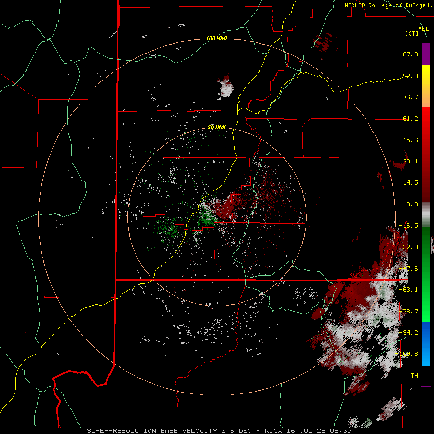
Task: Click the VEL legend heading
Action: (x=423, y=29)
